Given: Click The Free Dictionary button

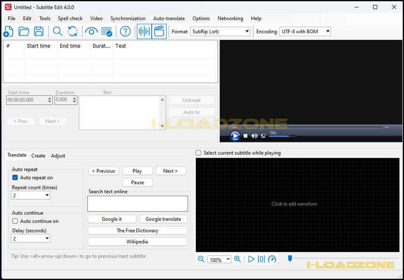Looking at the screenshot, I should point(138,230).
